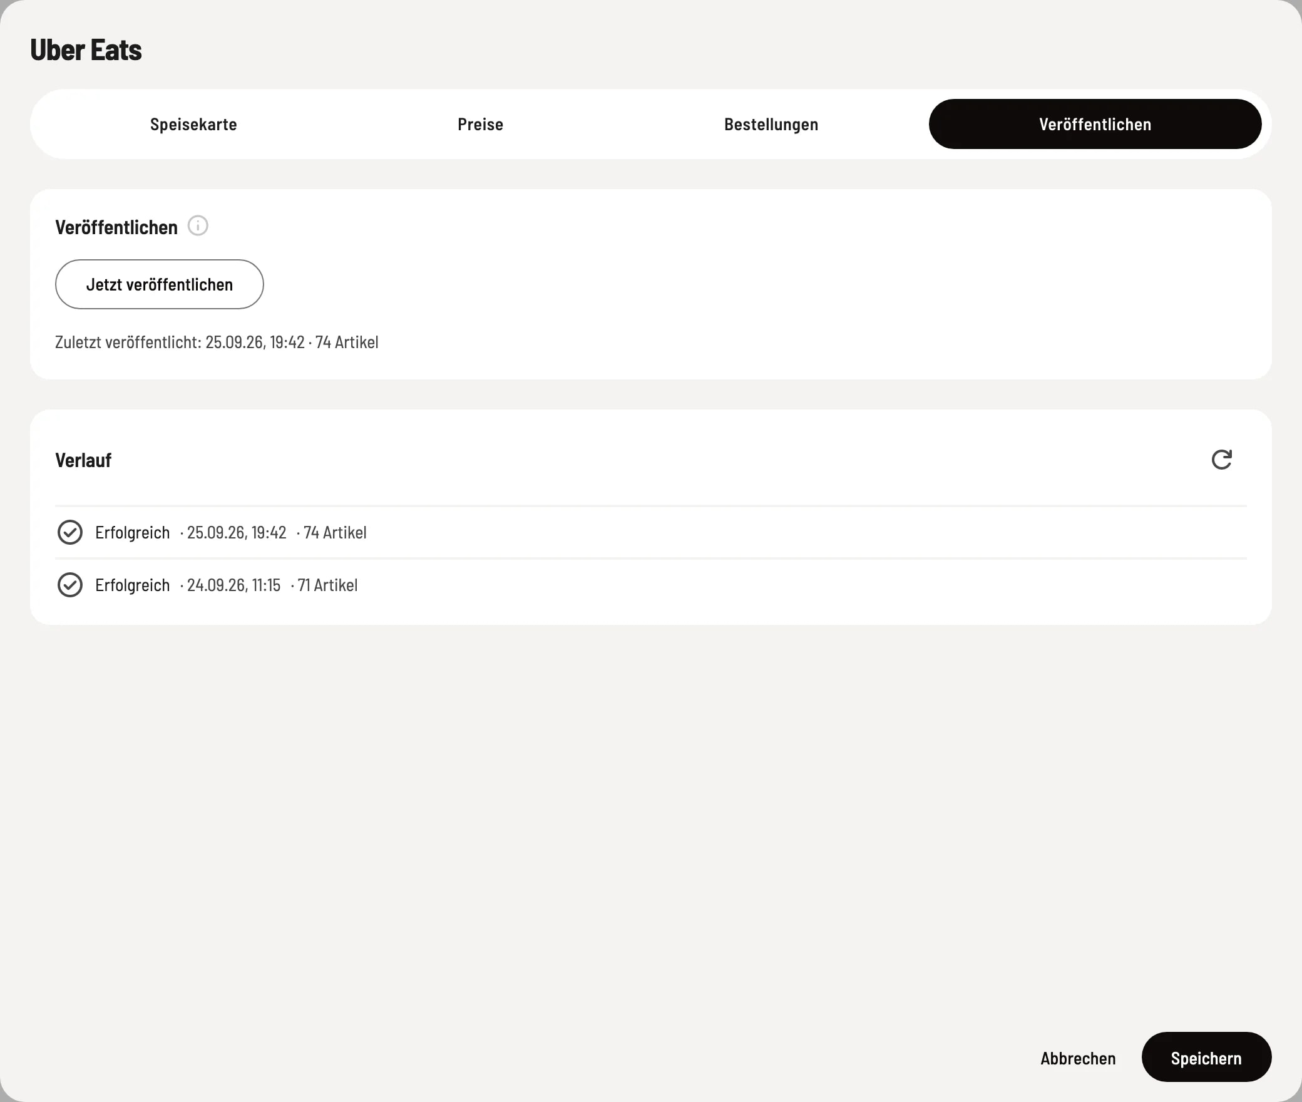Image resolution: width=1302 pixels, height=1102 pixels.
Task: Refresh the Verlauf history list
Action: [1221, 460]
